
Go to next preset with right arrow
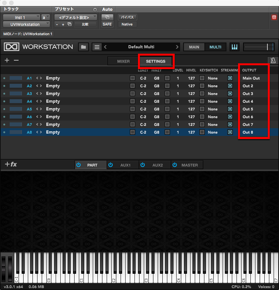177,47
